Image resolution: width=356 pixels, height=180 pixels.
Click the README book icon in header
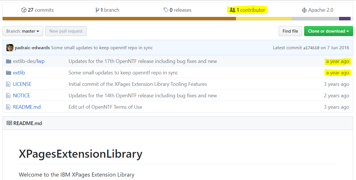tap(9, 123)
